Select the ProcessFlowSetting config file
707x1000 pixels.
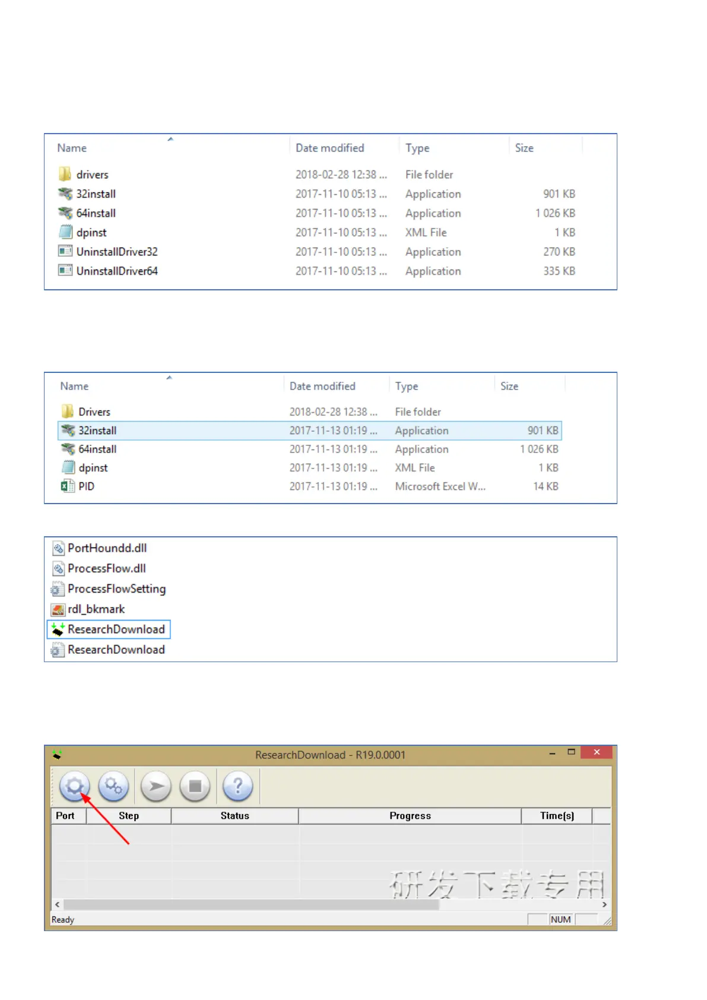[x=116, y=589]
